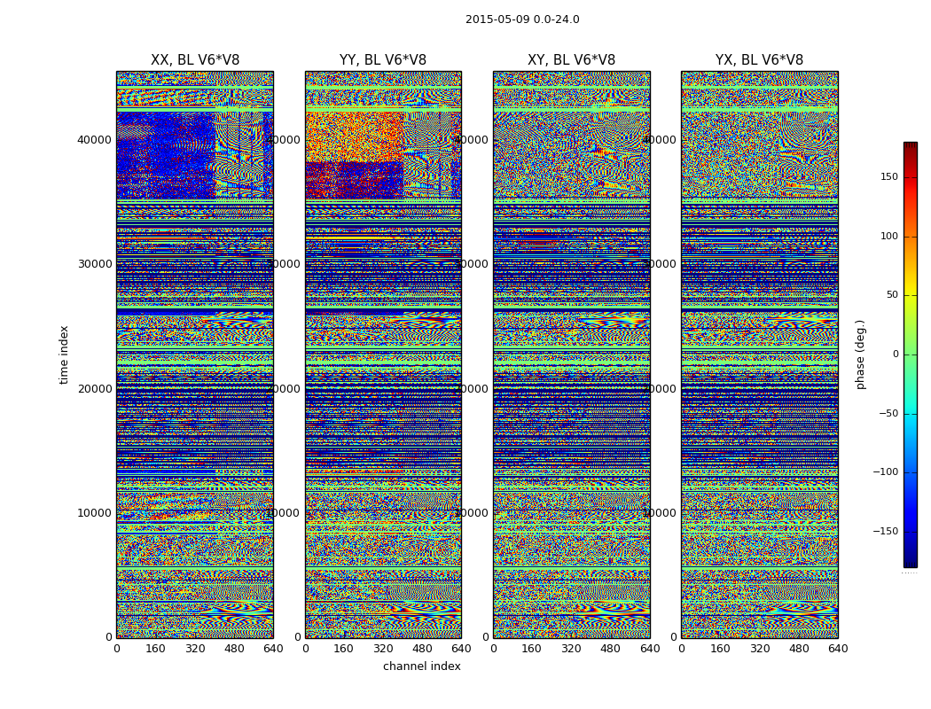Select the 0 tick label on the colorbar
931x709 pixels.
(895, 354)
